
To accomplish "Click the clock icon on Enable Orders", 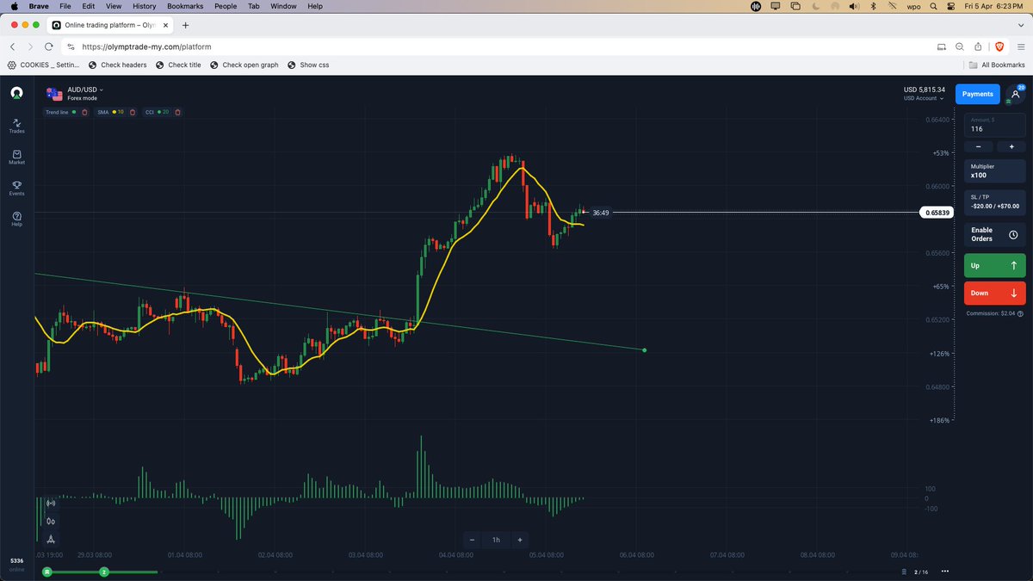I will tap(1013, 235).
